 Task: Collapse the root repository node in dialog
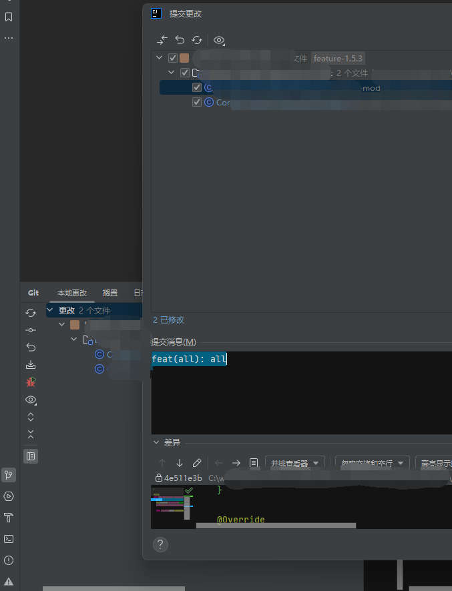tap(159, 58)
